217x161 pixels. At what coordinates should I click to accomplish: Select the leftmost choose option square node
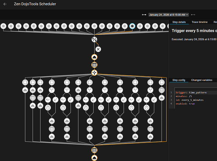pos(25,83)
